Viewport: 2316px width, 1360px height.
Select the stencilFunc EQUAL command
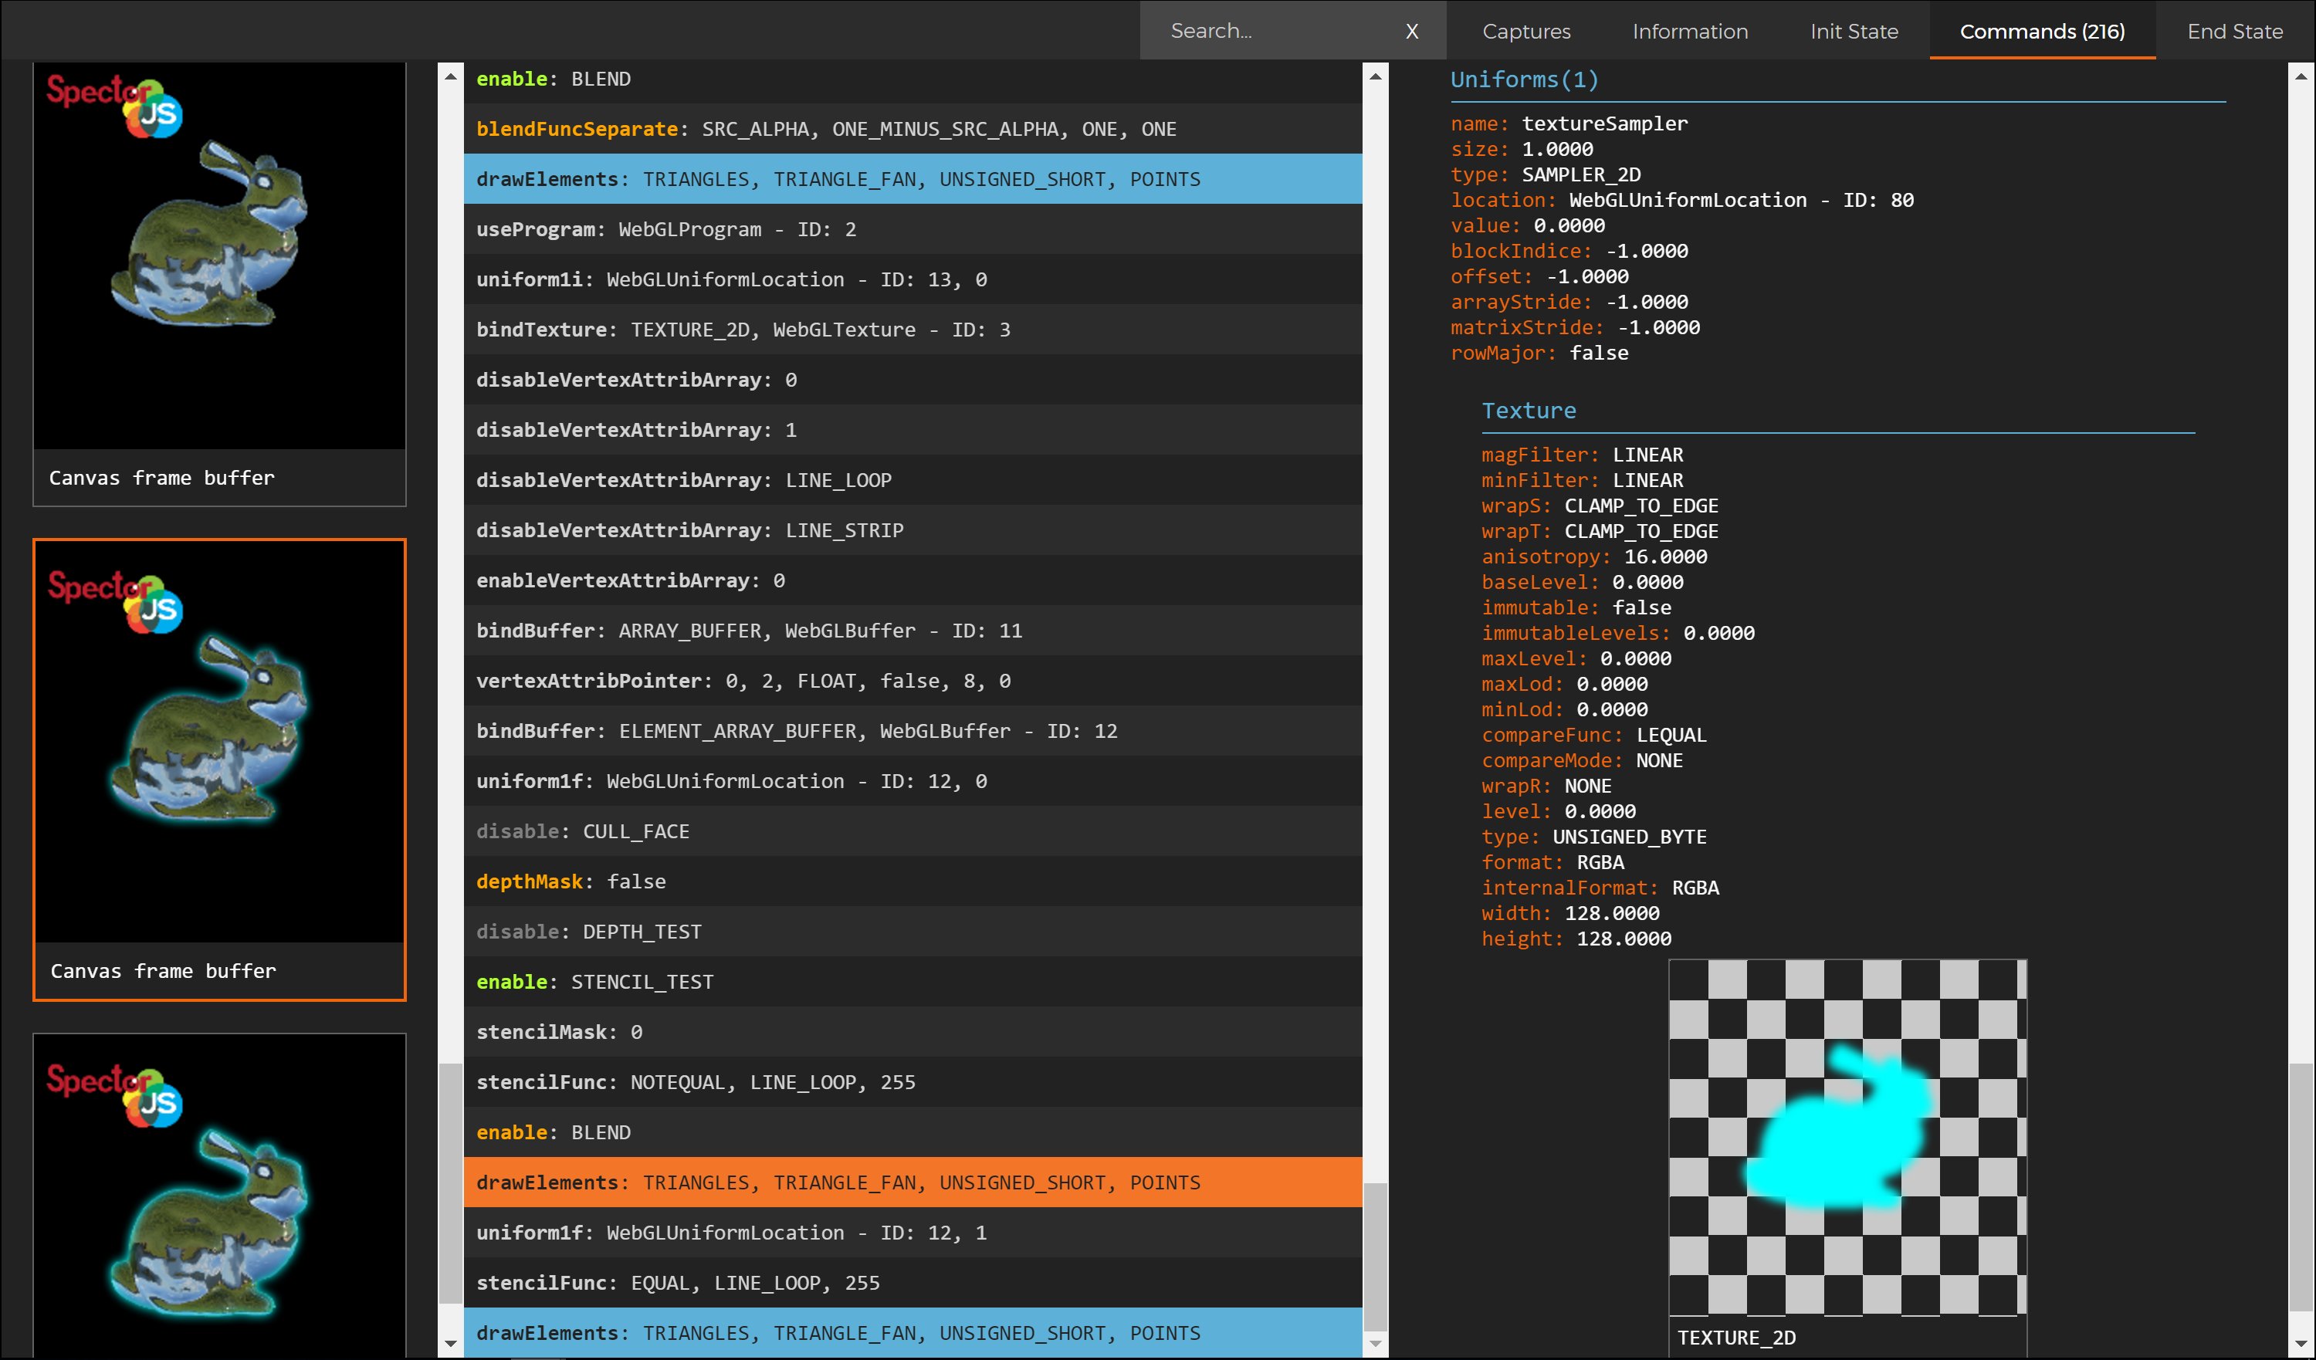[913, 1283]
